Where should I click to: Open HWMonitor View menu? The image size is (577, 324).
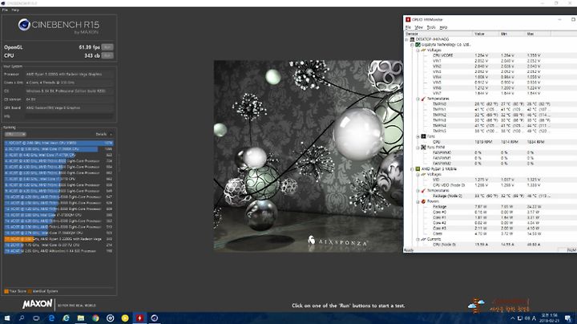click(419, 27)
